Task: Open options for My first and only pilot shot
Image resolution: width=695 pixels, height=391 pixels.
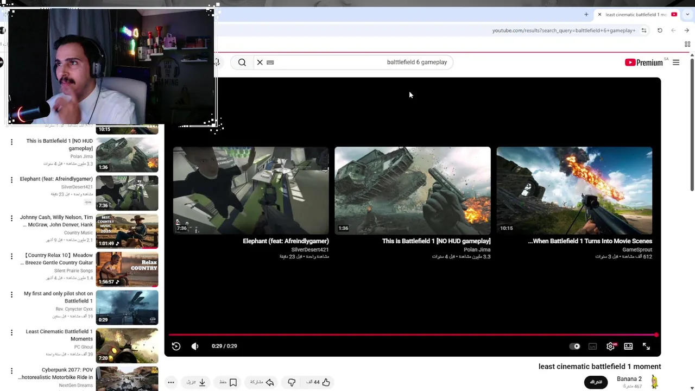Action: click(x=11, y=294)
